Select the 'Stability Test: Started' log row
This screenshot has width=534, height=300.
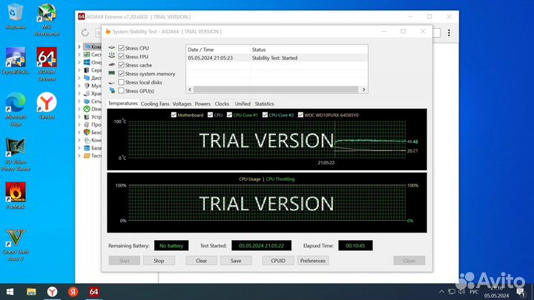[x=277, y=58]
